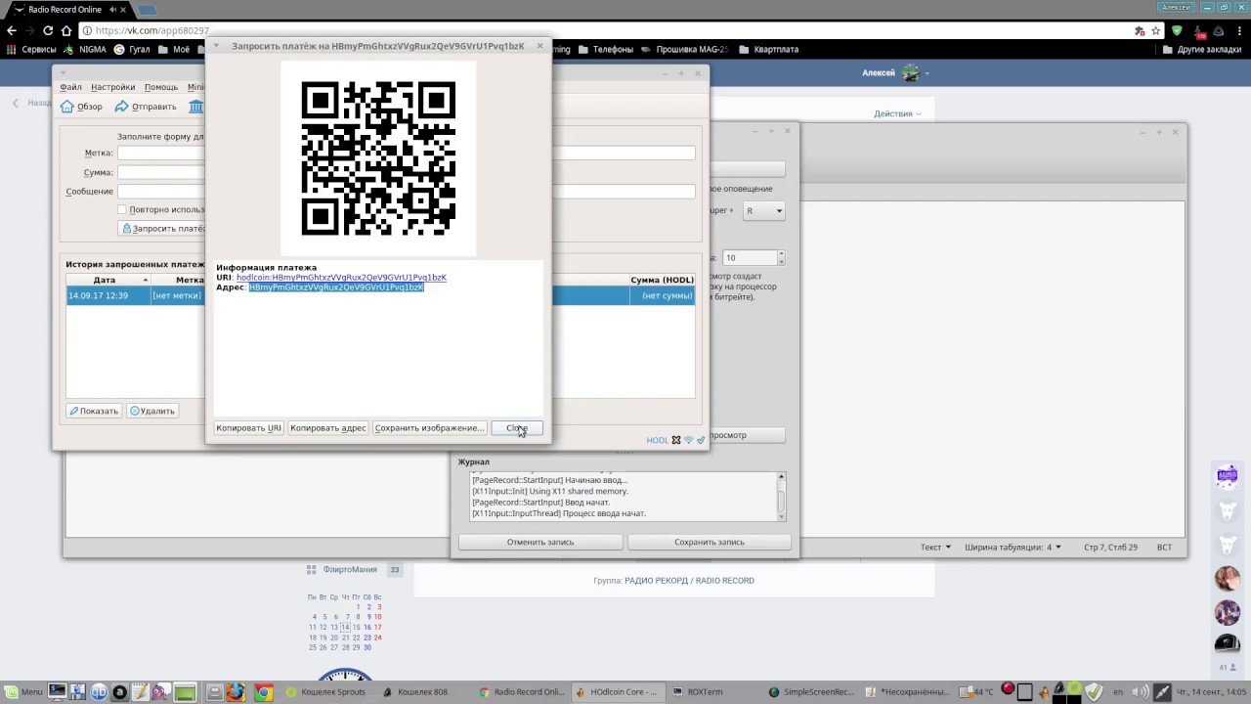Launch Firefox from the taskbar

pyautogui.click(x=236, y=692)
